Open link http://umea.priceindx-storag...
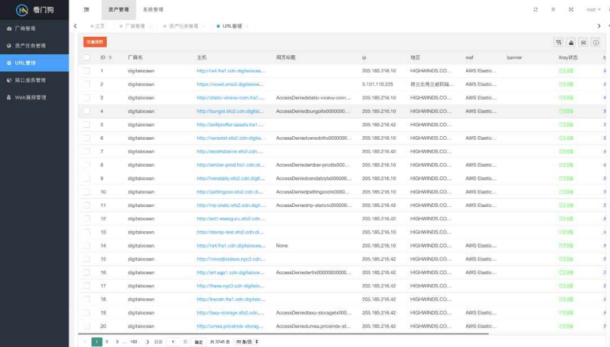 230,326
